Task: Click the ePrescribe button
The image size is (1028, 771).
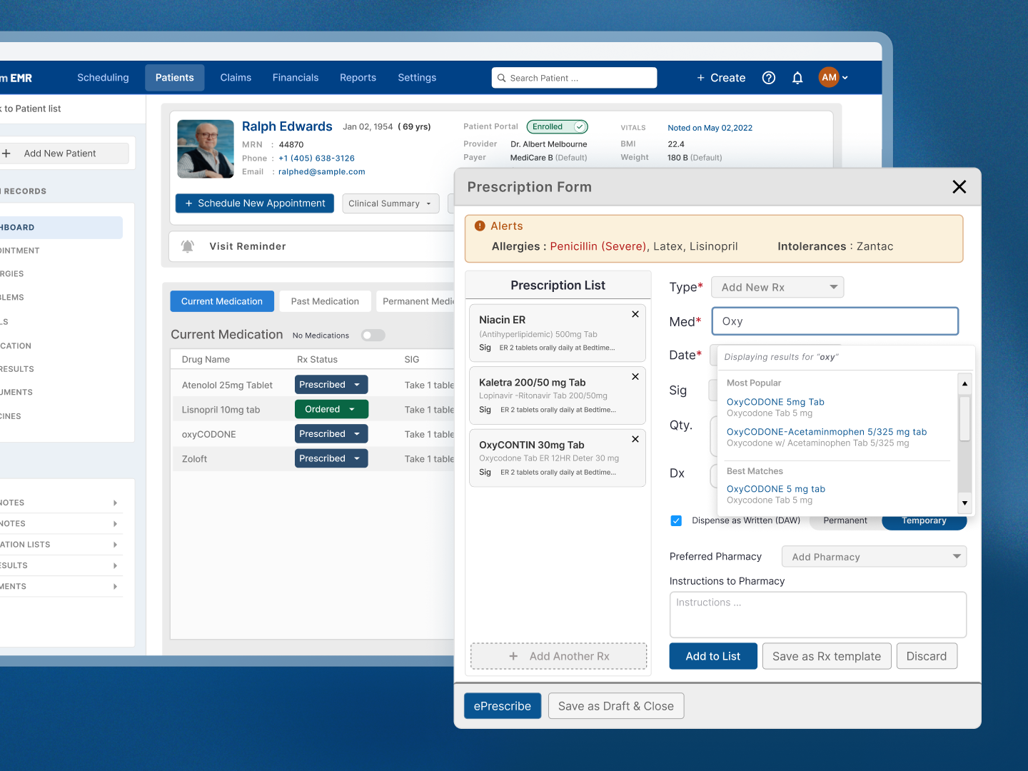Action: pos(502,705)
